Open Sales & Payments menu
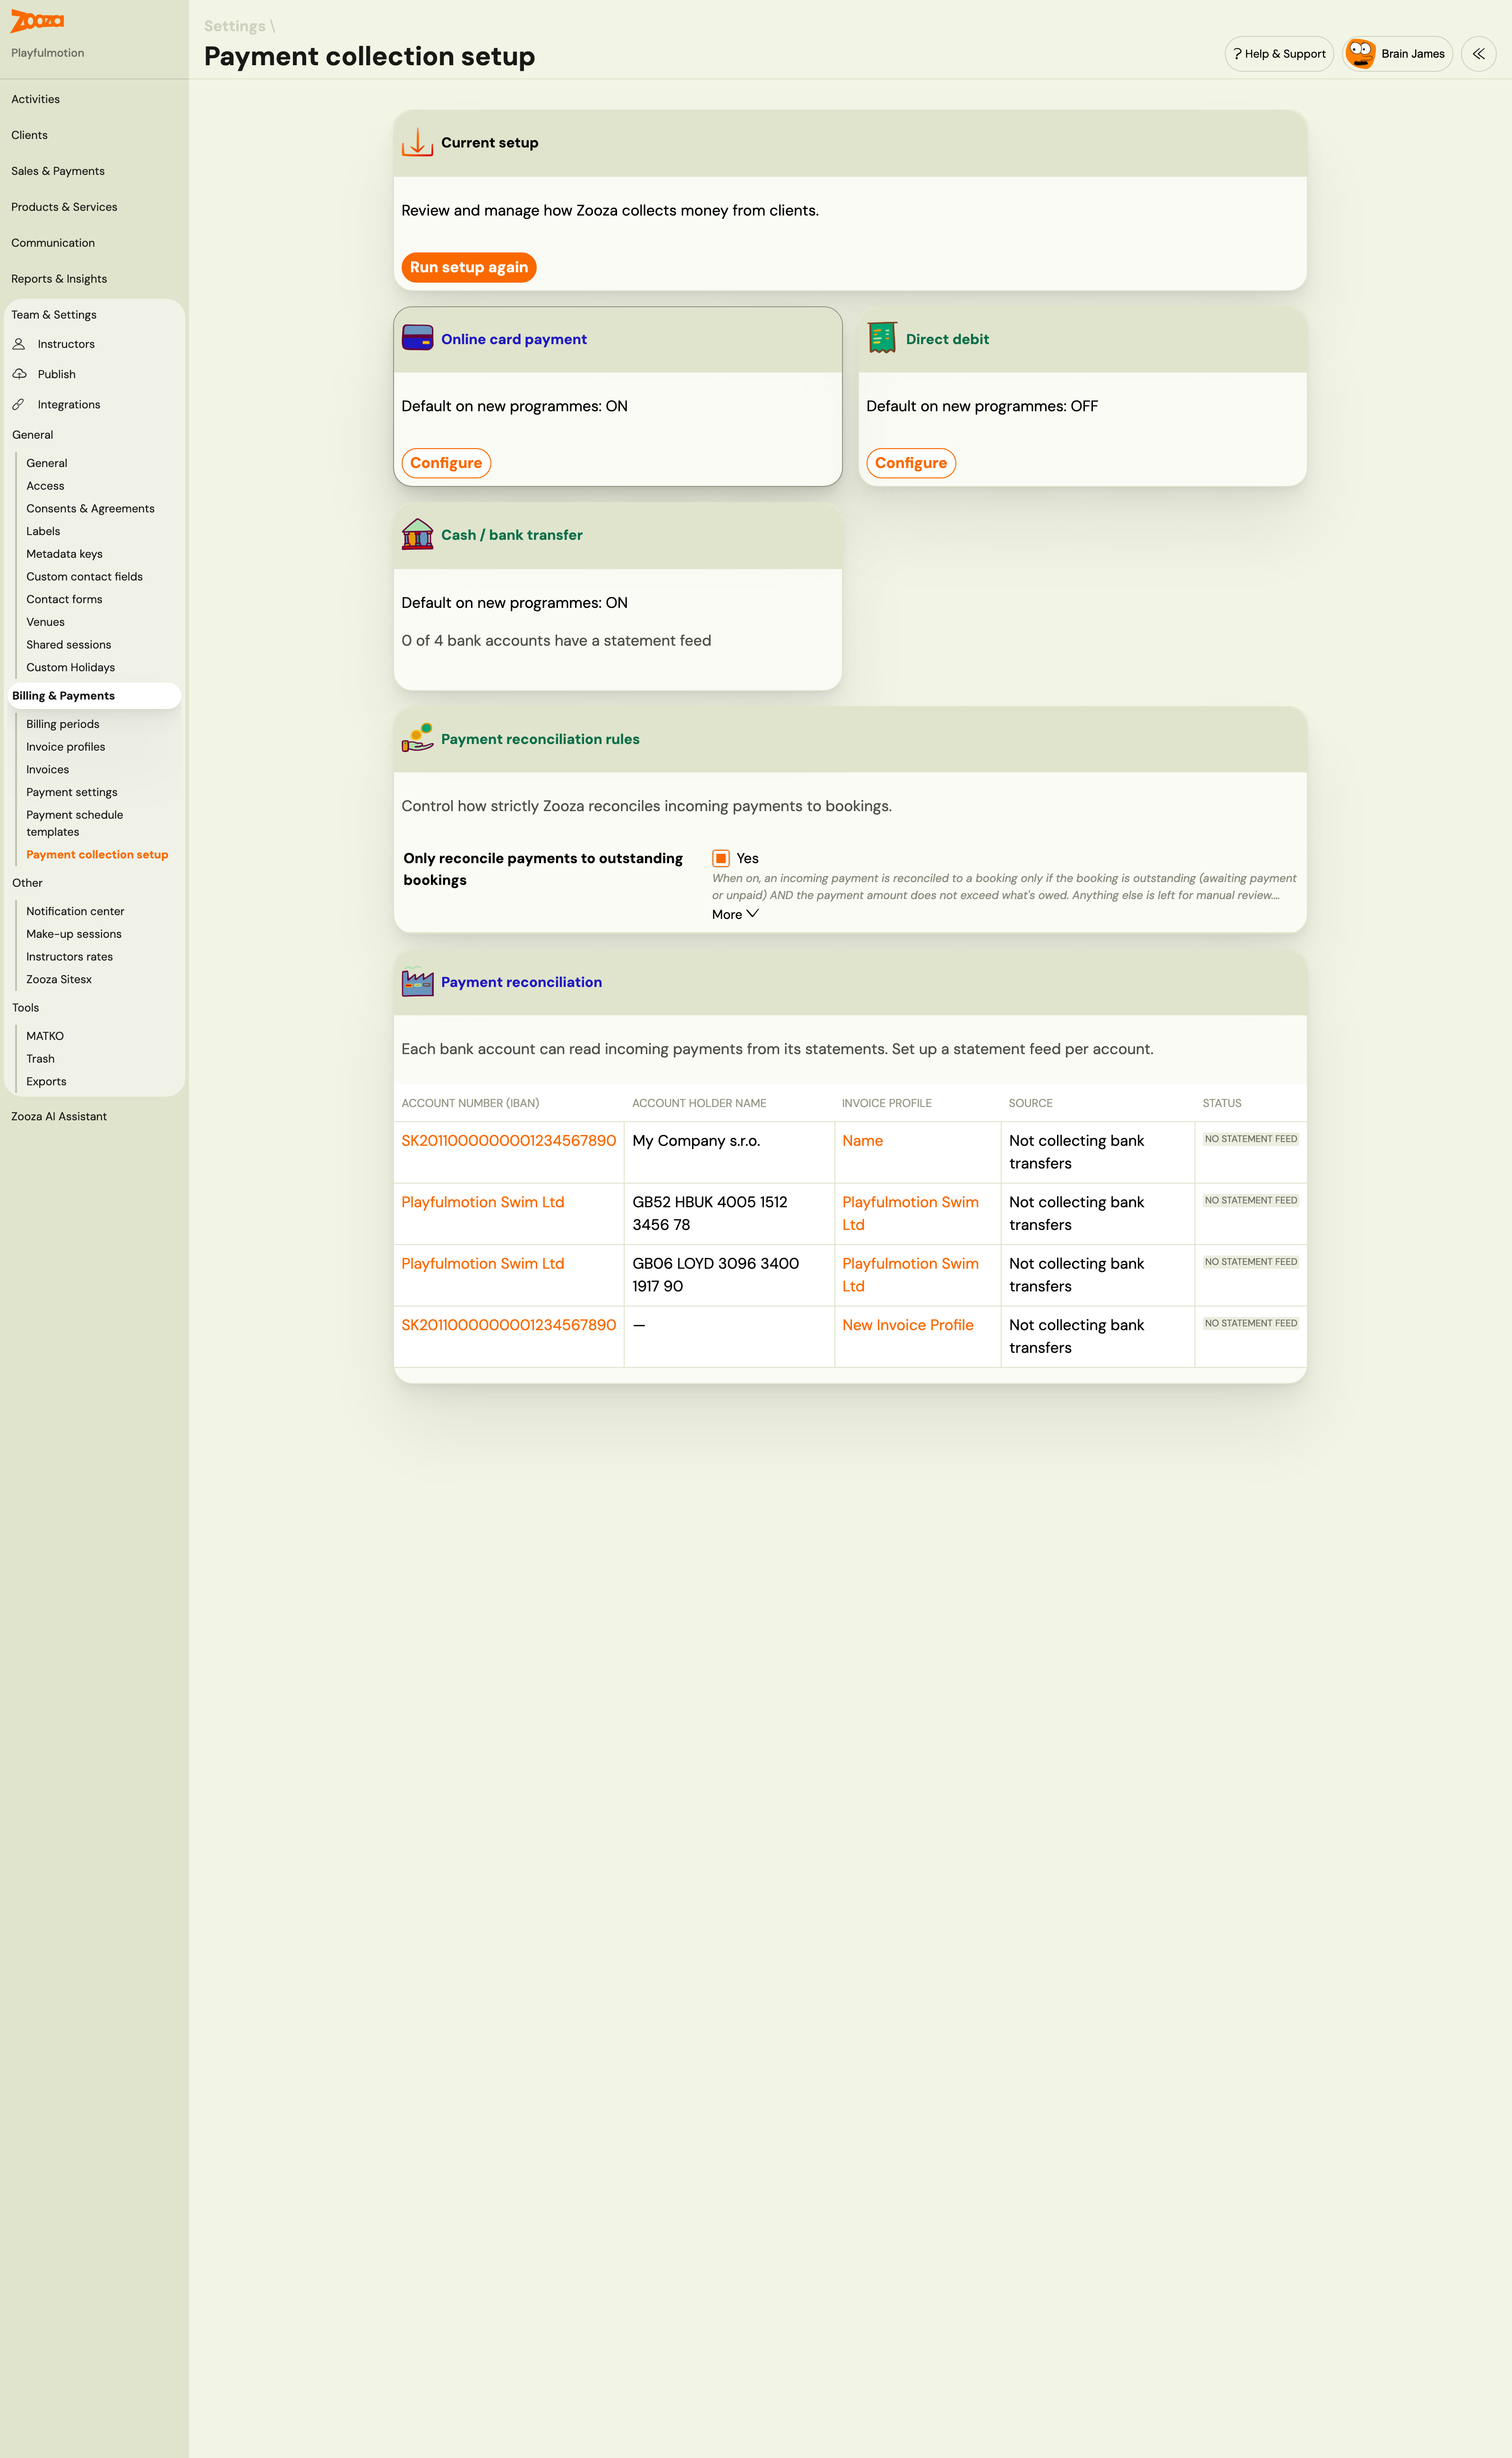This screenshot has height=2458, width=1512. click(x=58, y=171)
